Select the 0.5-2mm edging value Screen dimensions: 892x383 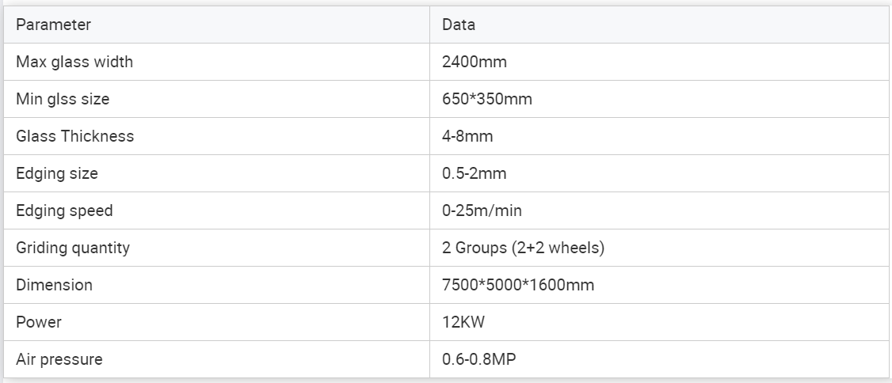pos(475,174)
